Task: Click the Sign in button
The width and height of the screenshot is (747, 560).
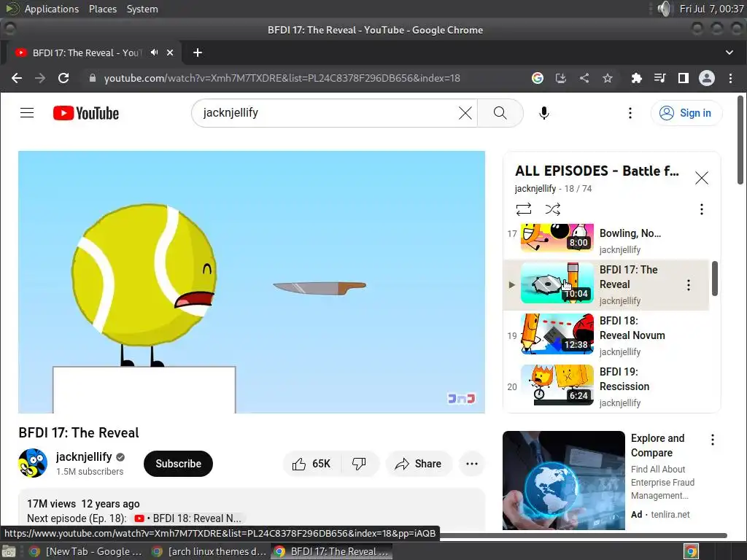Action: tap(686, 113)
